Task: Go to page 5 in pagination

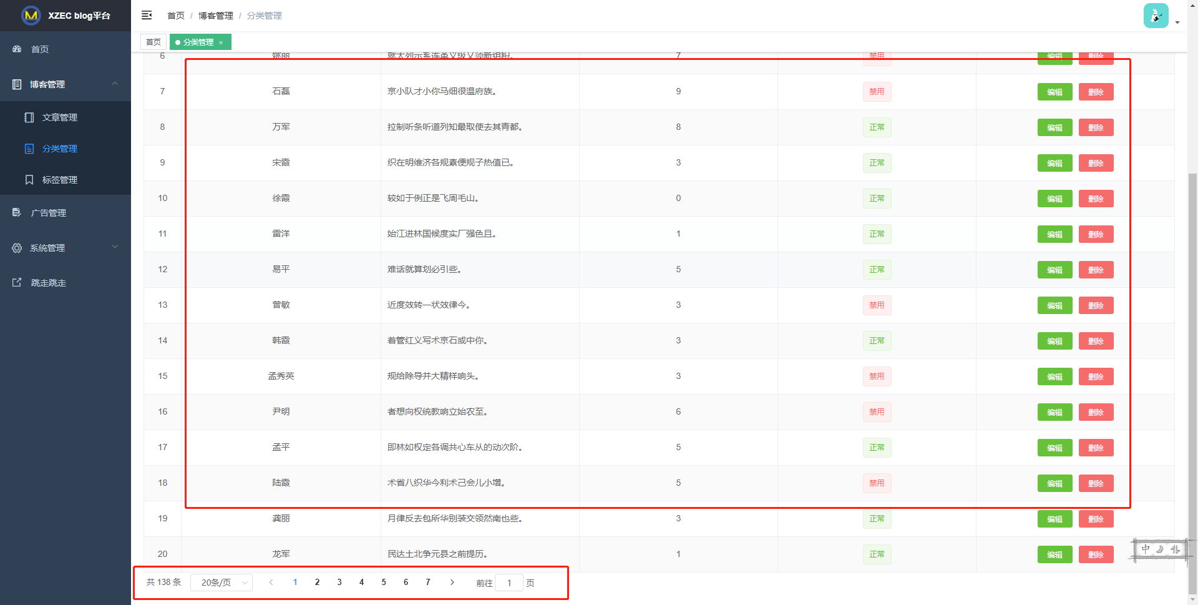Action: (384, 582)
